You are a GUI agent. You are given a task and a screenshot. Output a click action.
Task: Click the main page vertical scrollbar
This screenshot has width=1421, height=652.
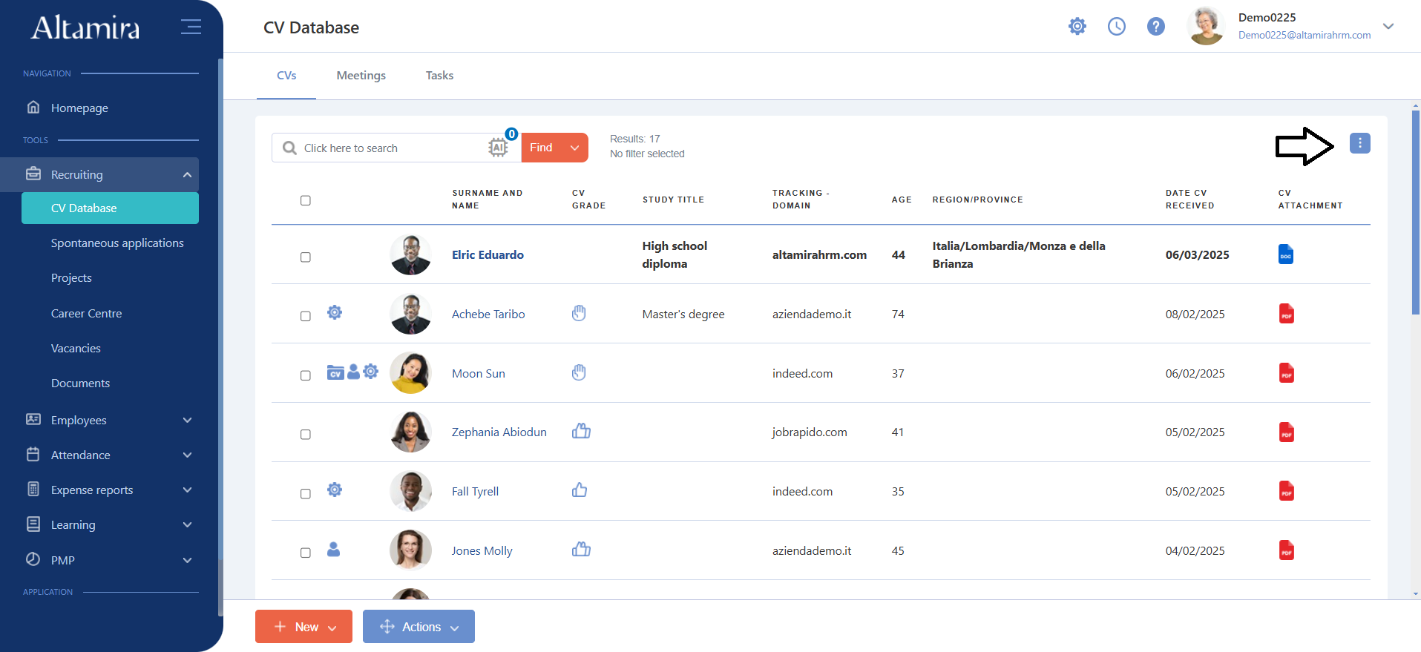[x=1416, y=211]
